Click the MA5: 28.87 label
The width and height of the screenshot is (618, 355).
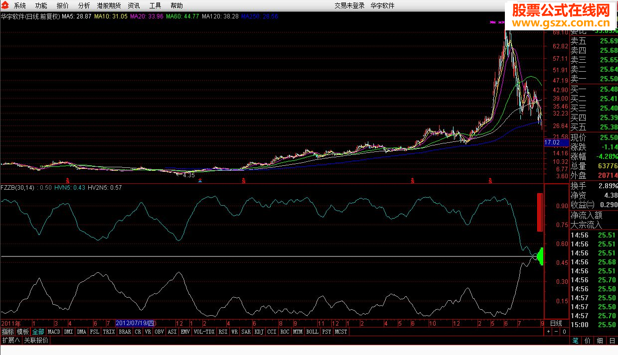pyautogui.click(x=76, y=16)
